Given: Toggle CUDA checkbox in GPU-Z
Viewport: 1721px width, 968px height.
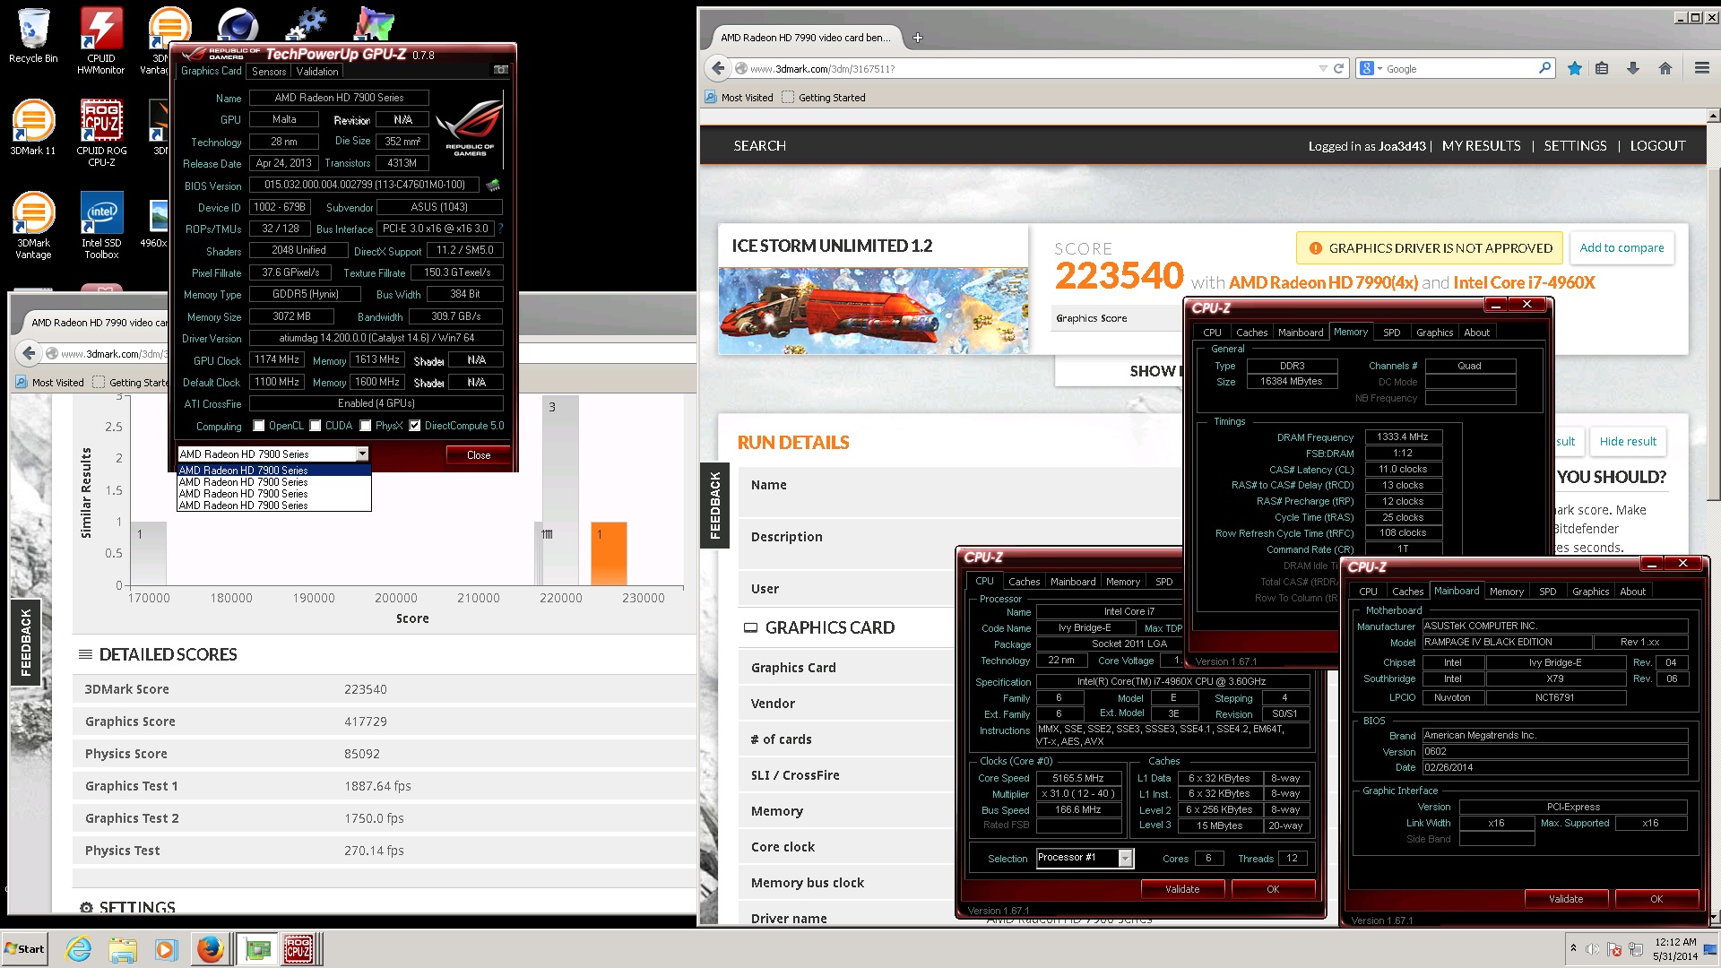Looking at the screenshot, I should 316,426.
